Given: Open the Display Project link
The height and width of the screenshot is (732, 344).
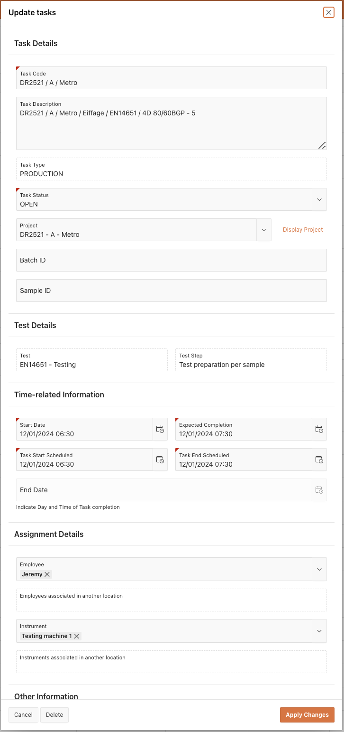Looking at the screenshot, I should (x=303, y=230).
